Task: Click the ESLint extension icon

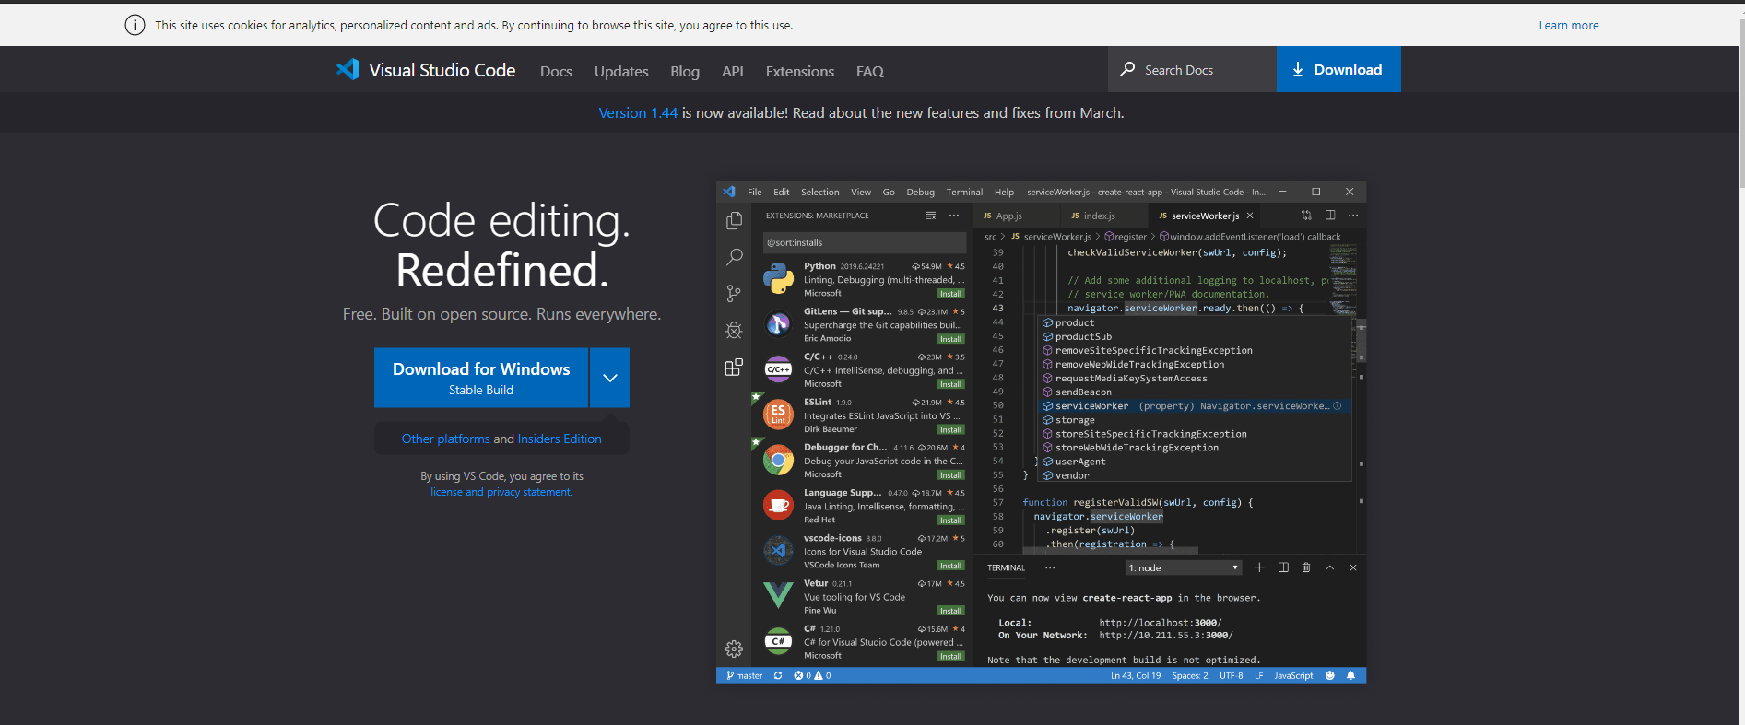Action: [778, 415]
